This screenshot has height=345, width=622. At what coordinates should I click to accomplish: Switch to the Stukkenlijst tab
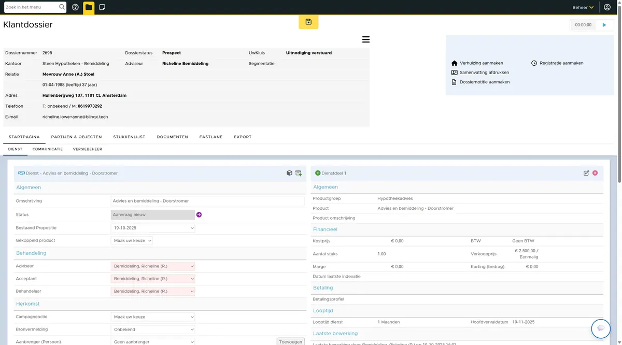129,137
